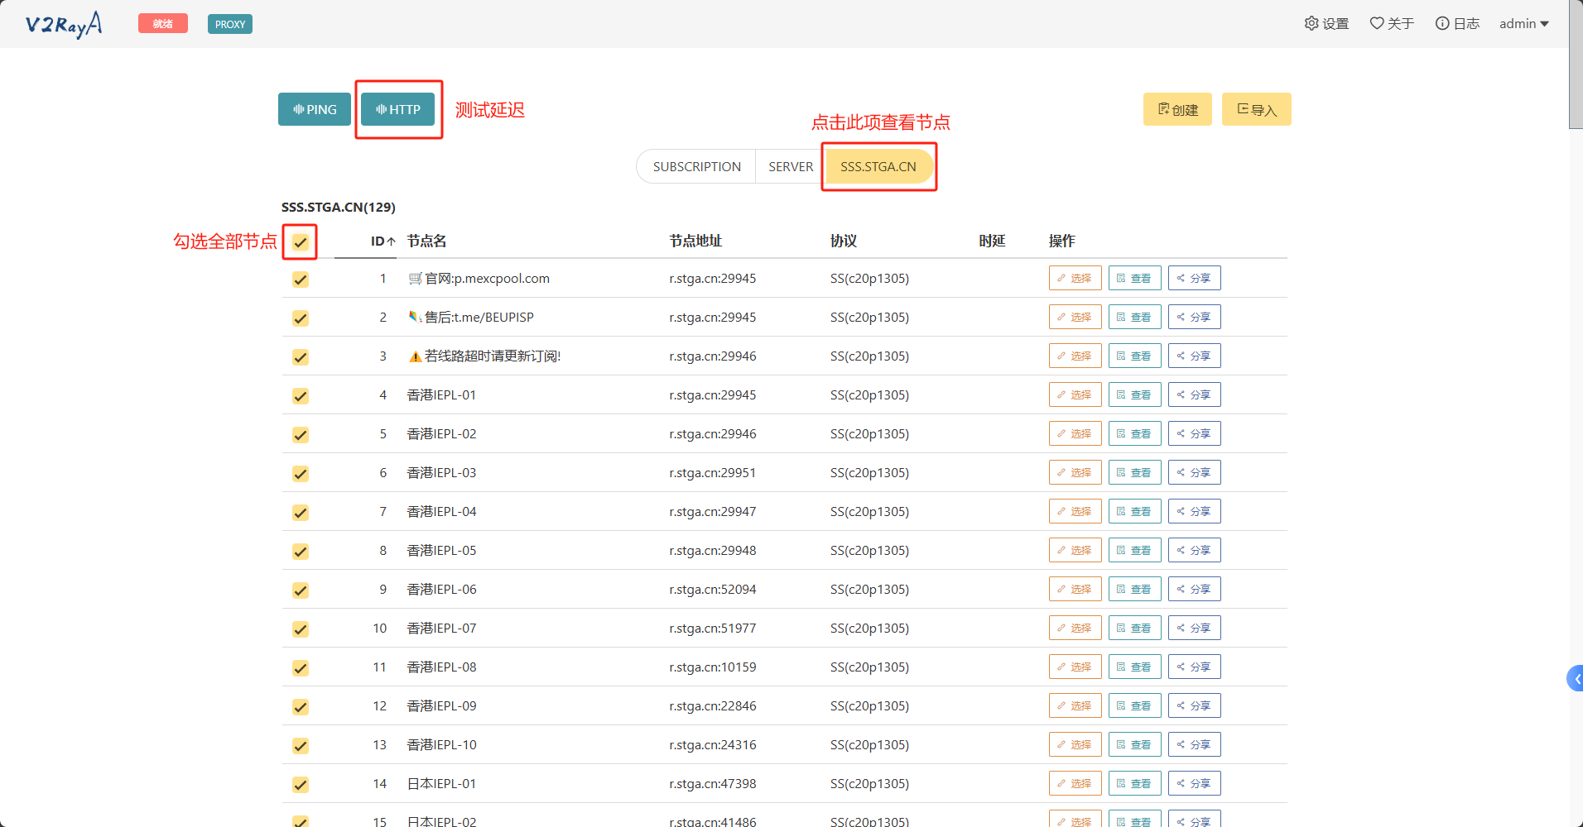Screen dimensions: 1583x827
Task: Click the 节点名 column header
Action: [426, 241]
